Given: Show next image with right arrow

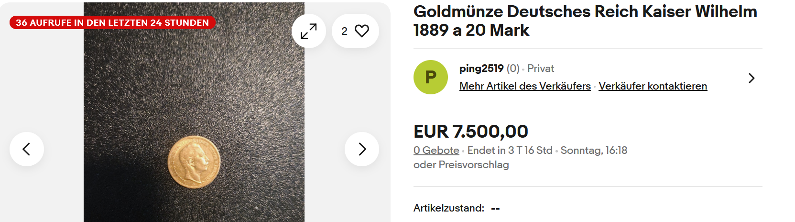Looking at the screenshot, I should pos(362,149).
